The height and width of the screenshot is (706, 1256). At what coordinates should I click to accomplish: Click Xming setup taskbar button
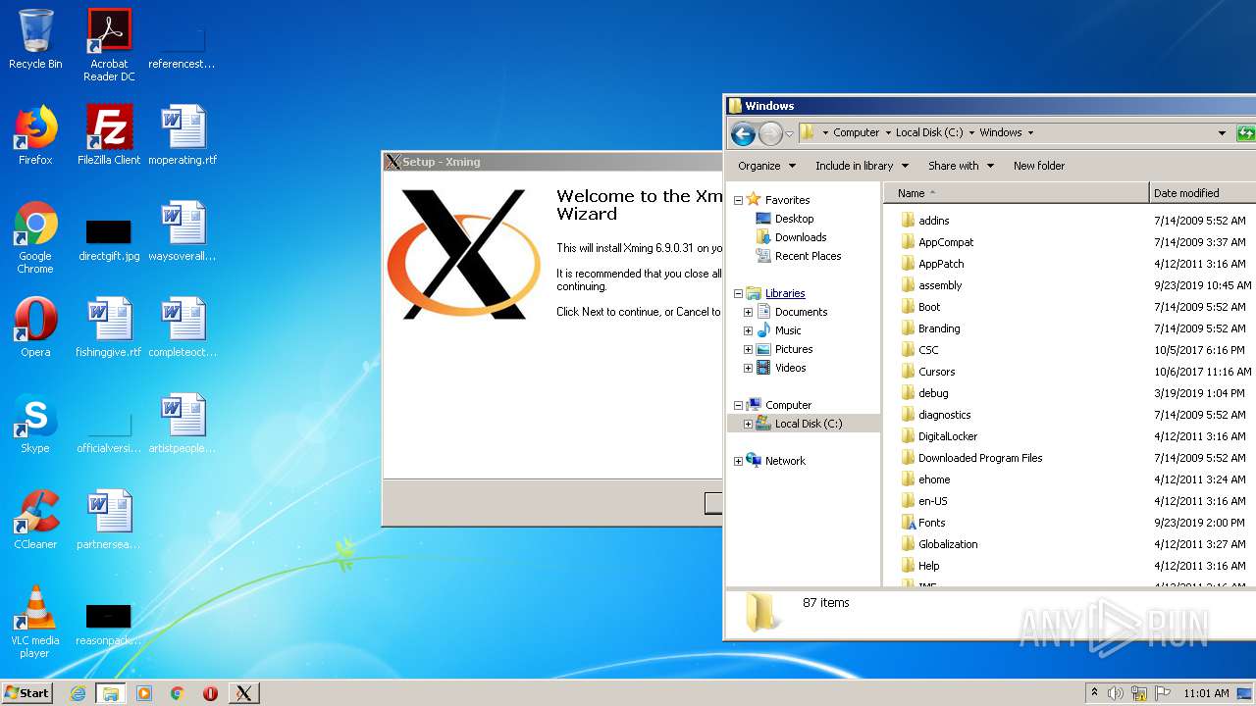243,693
